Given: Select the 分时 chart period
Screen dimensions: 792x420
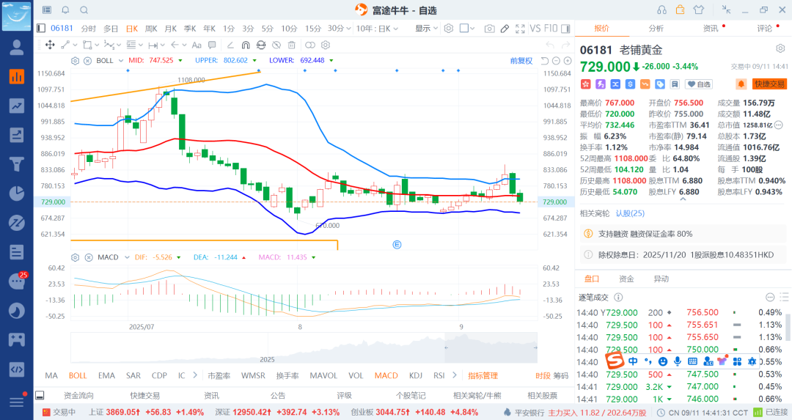Looking at the screenshot, I should (x=89, y=29).
